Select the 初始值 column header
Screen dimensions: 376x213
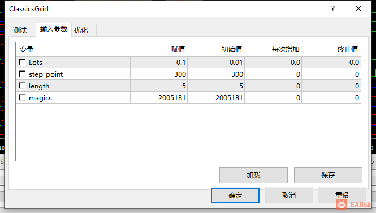217,50
